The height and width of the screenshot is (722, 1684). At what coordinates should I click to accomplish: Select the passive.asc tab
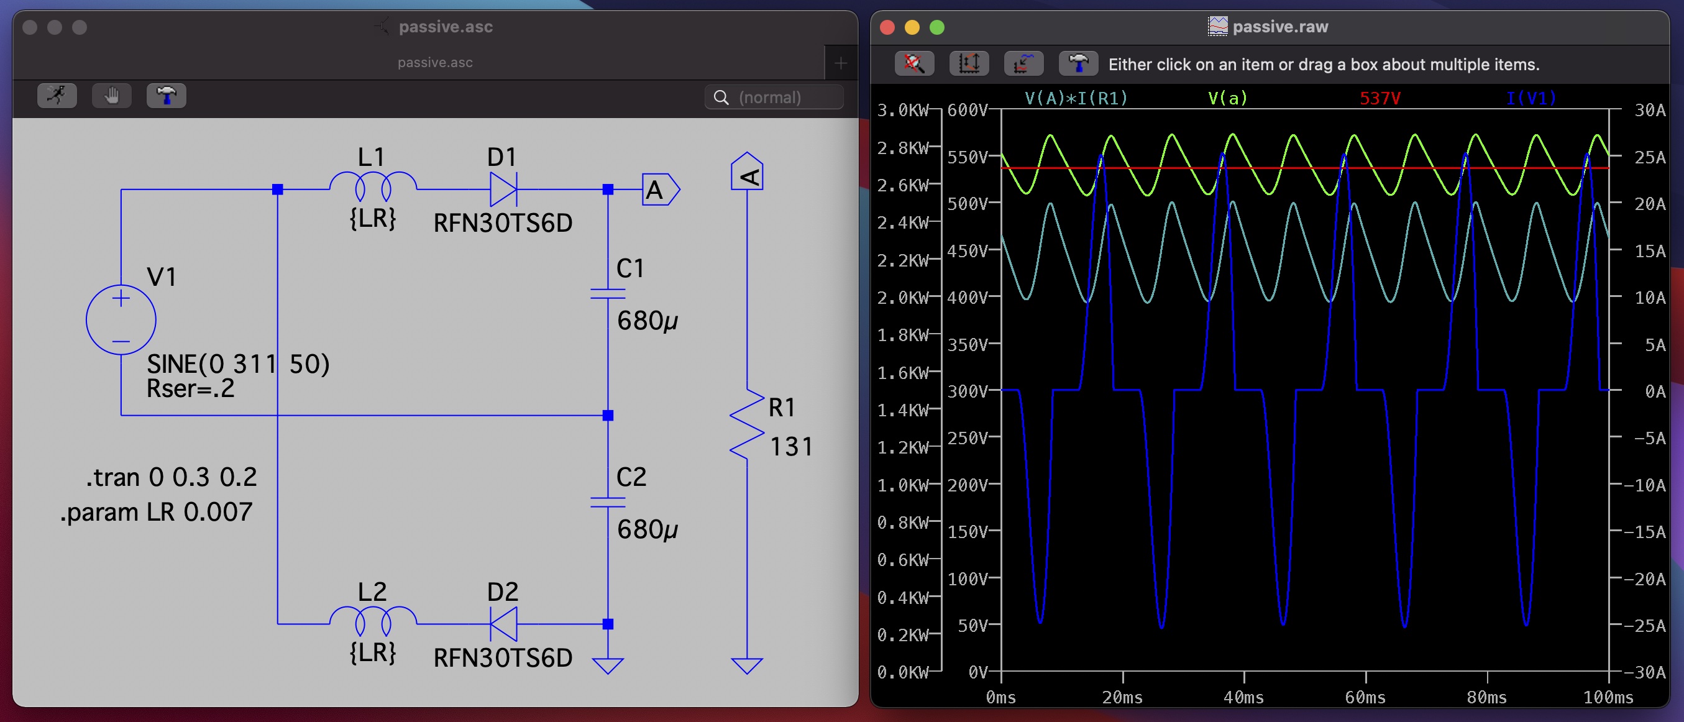435,63
